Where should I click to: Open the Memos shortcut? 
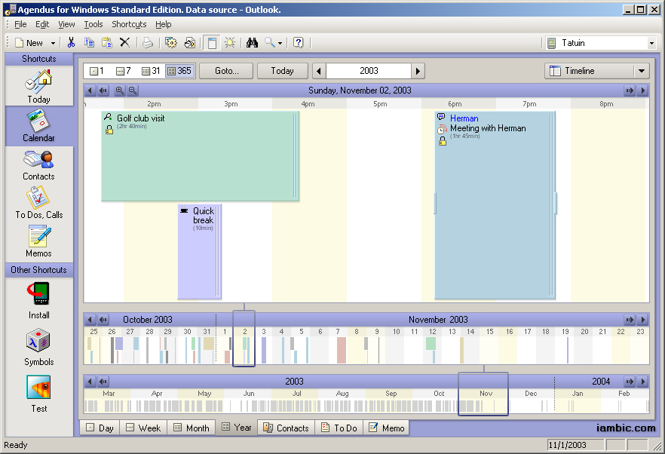tap(38, 241)
